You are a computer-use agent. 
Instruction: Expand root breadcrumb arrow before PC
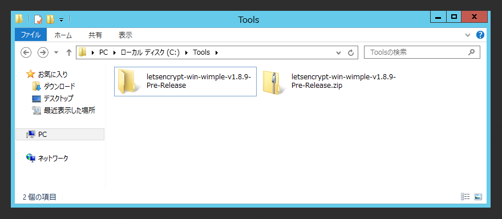tap(93, 52)
